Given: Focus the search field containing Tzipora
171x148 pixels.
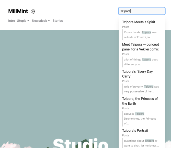Looking at the screenshot, I should click(142, 11).
